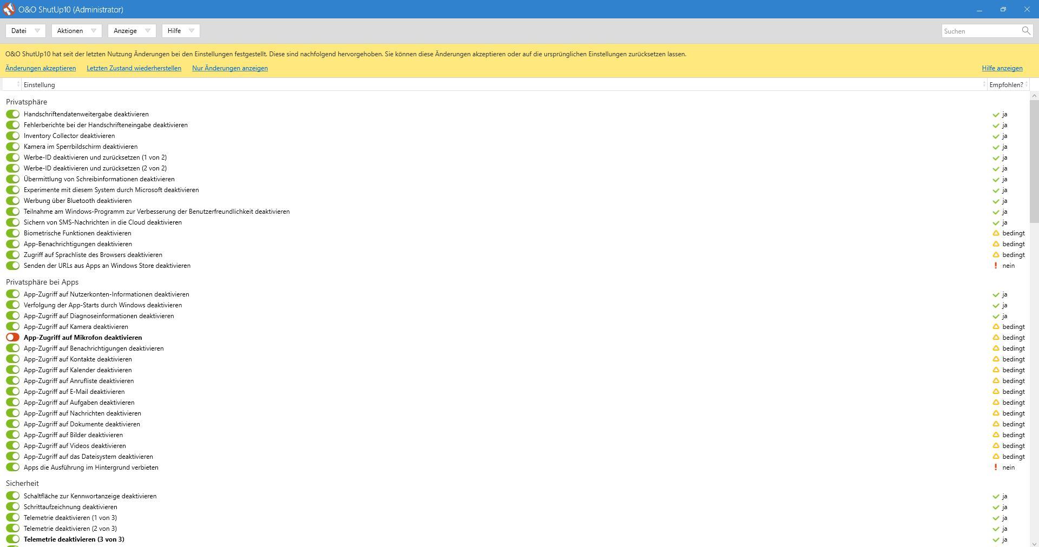Toggle Handschriftendatenweitergabe deaktivieren switch
1039x547 pixels.
tap(12, 114)
